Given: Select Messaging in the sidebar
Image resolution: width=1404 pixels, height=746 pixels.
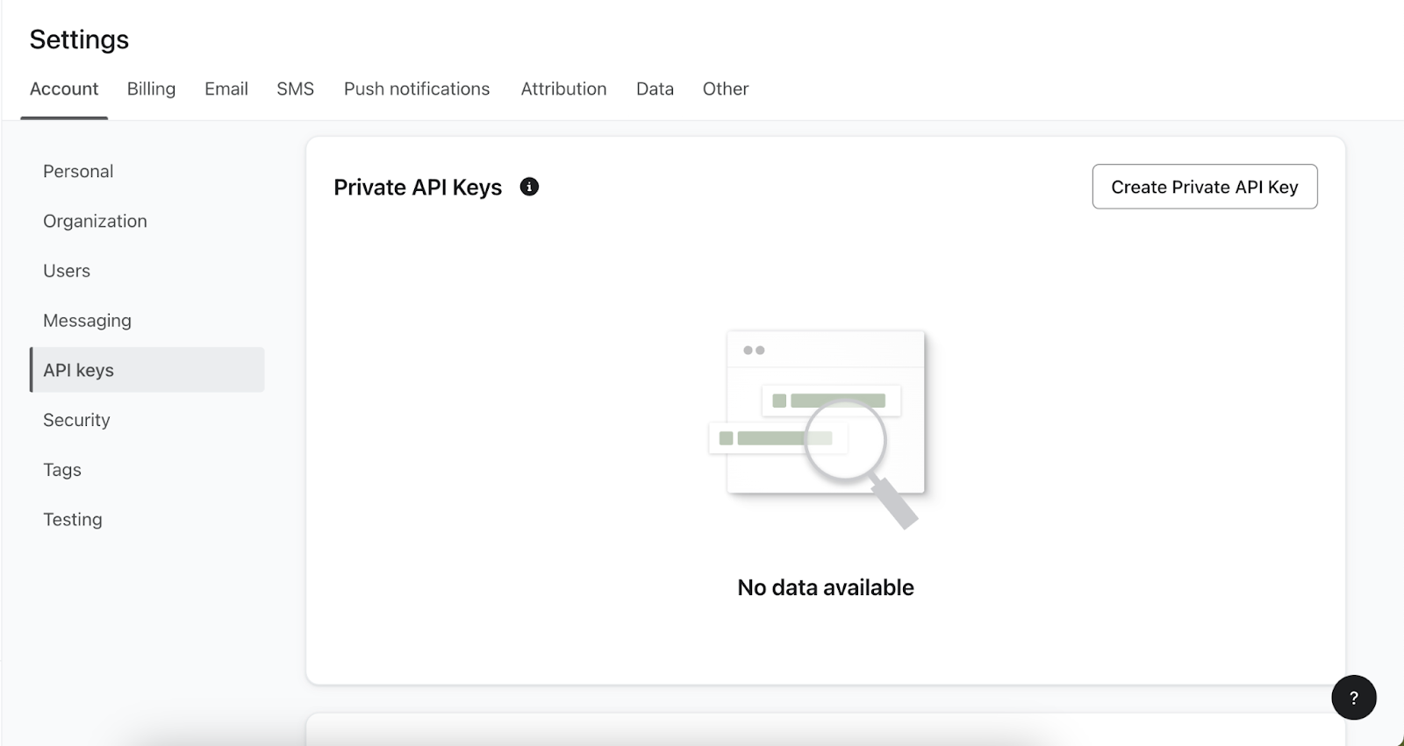Looking at the screenshot, I should click(x=87, y=321).
